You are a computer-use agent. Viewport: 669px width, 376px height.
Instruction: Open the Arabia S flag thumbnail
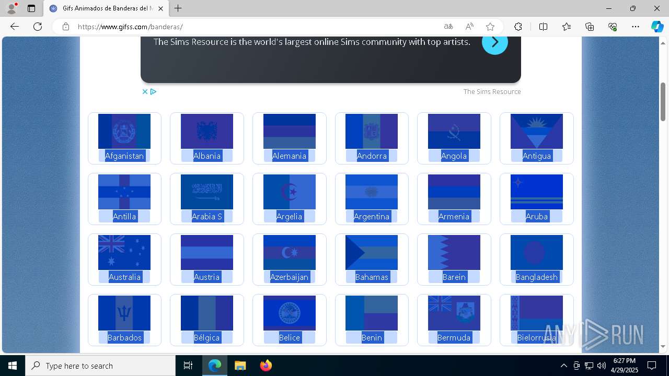[x=207, y=192]
